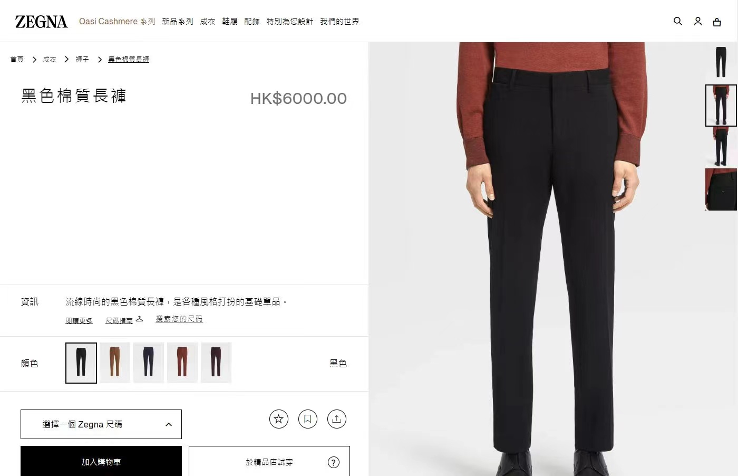The height and width of the screenshot is (476, 738).
Task: Open the user account icon
Action: click(x=698, y=21)
